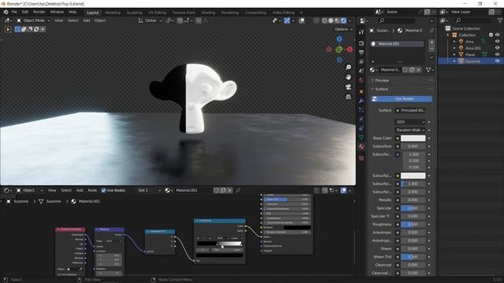Open the GGX distribution dropdown

409,122
